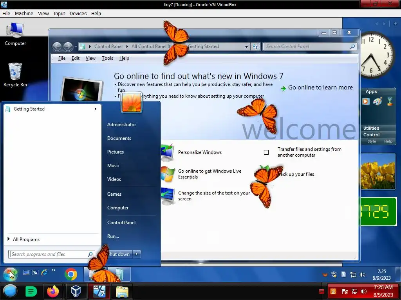Click search magnifier in Control Panel

tap(352, 46)
